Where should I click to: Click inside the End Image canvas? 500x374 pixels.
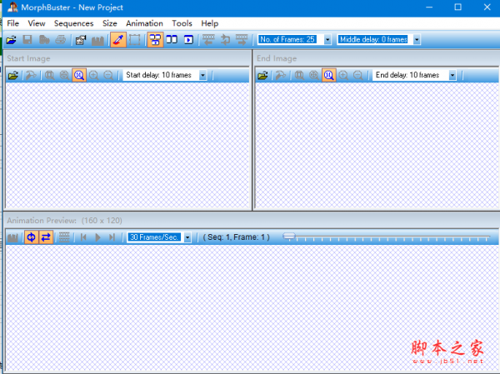coord(377,146)
